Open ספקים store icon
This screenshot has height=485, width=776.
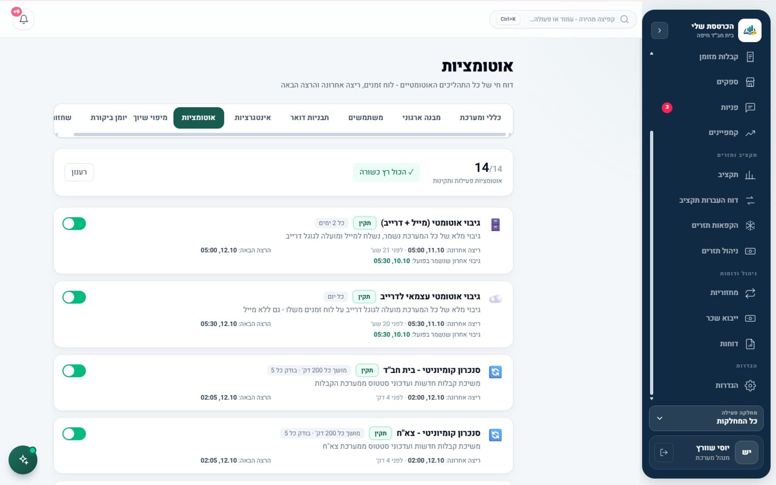point(750,82)
